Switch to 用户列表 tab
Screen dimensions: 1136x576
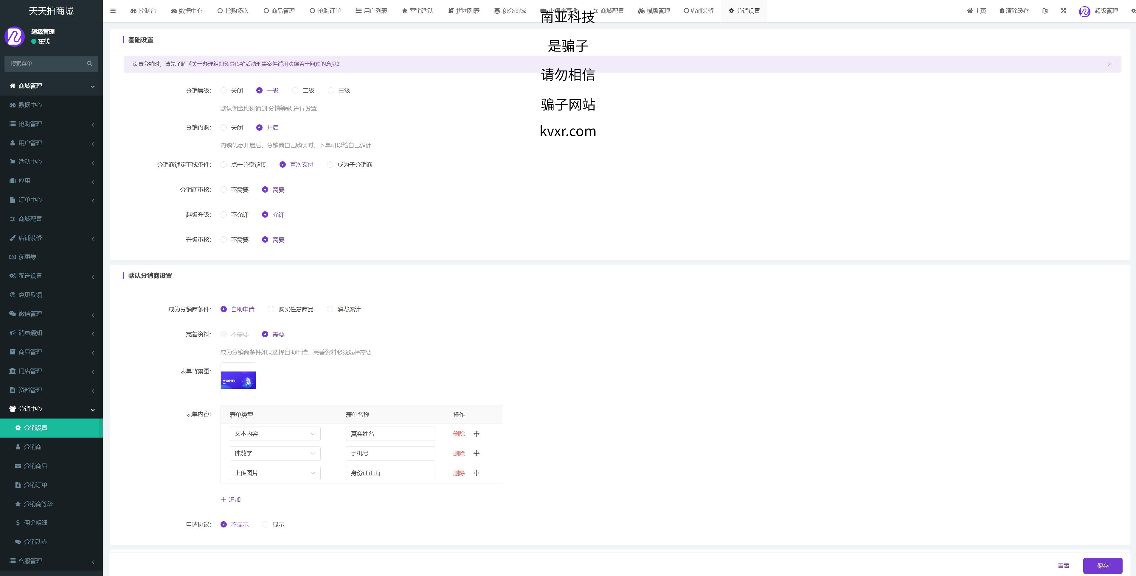point(371,11)
